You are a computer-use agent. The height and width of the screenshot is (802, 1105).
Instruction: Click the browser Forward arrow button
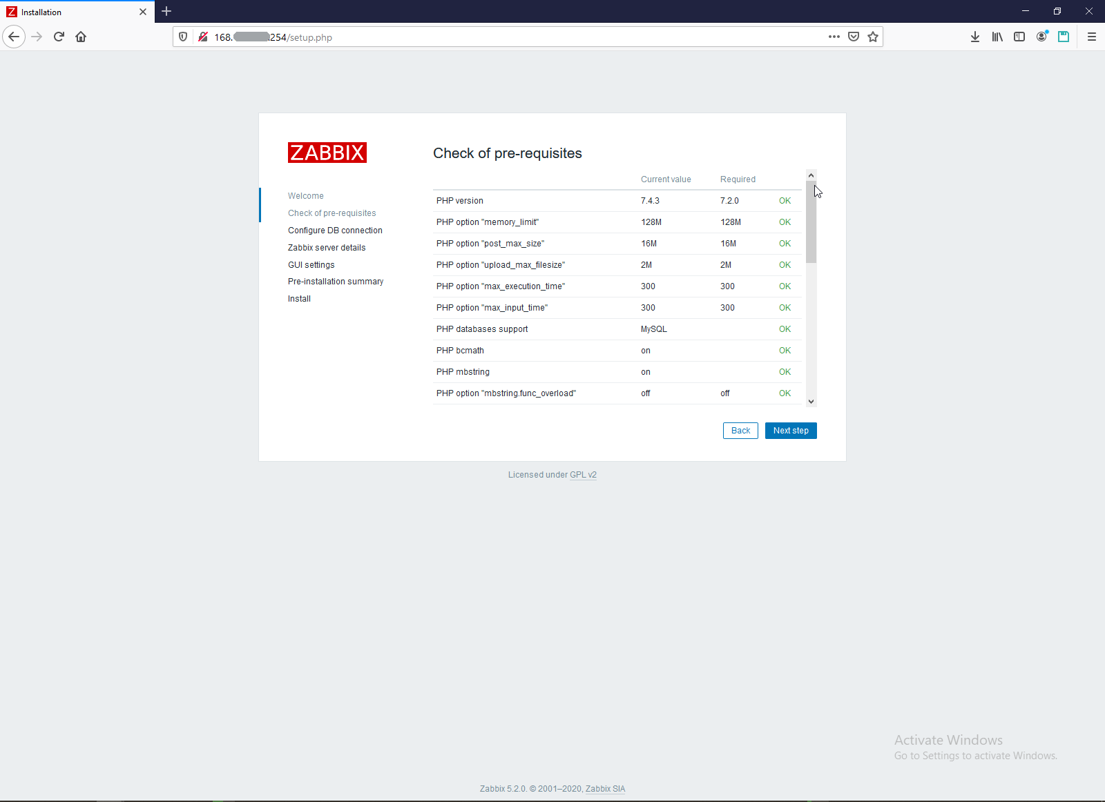(x=37, y=37)
